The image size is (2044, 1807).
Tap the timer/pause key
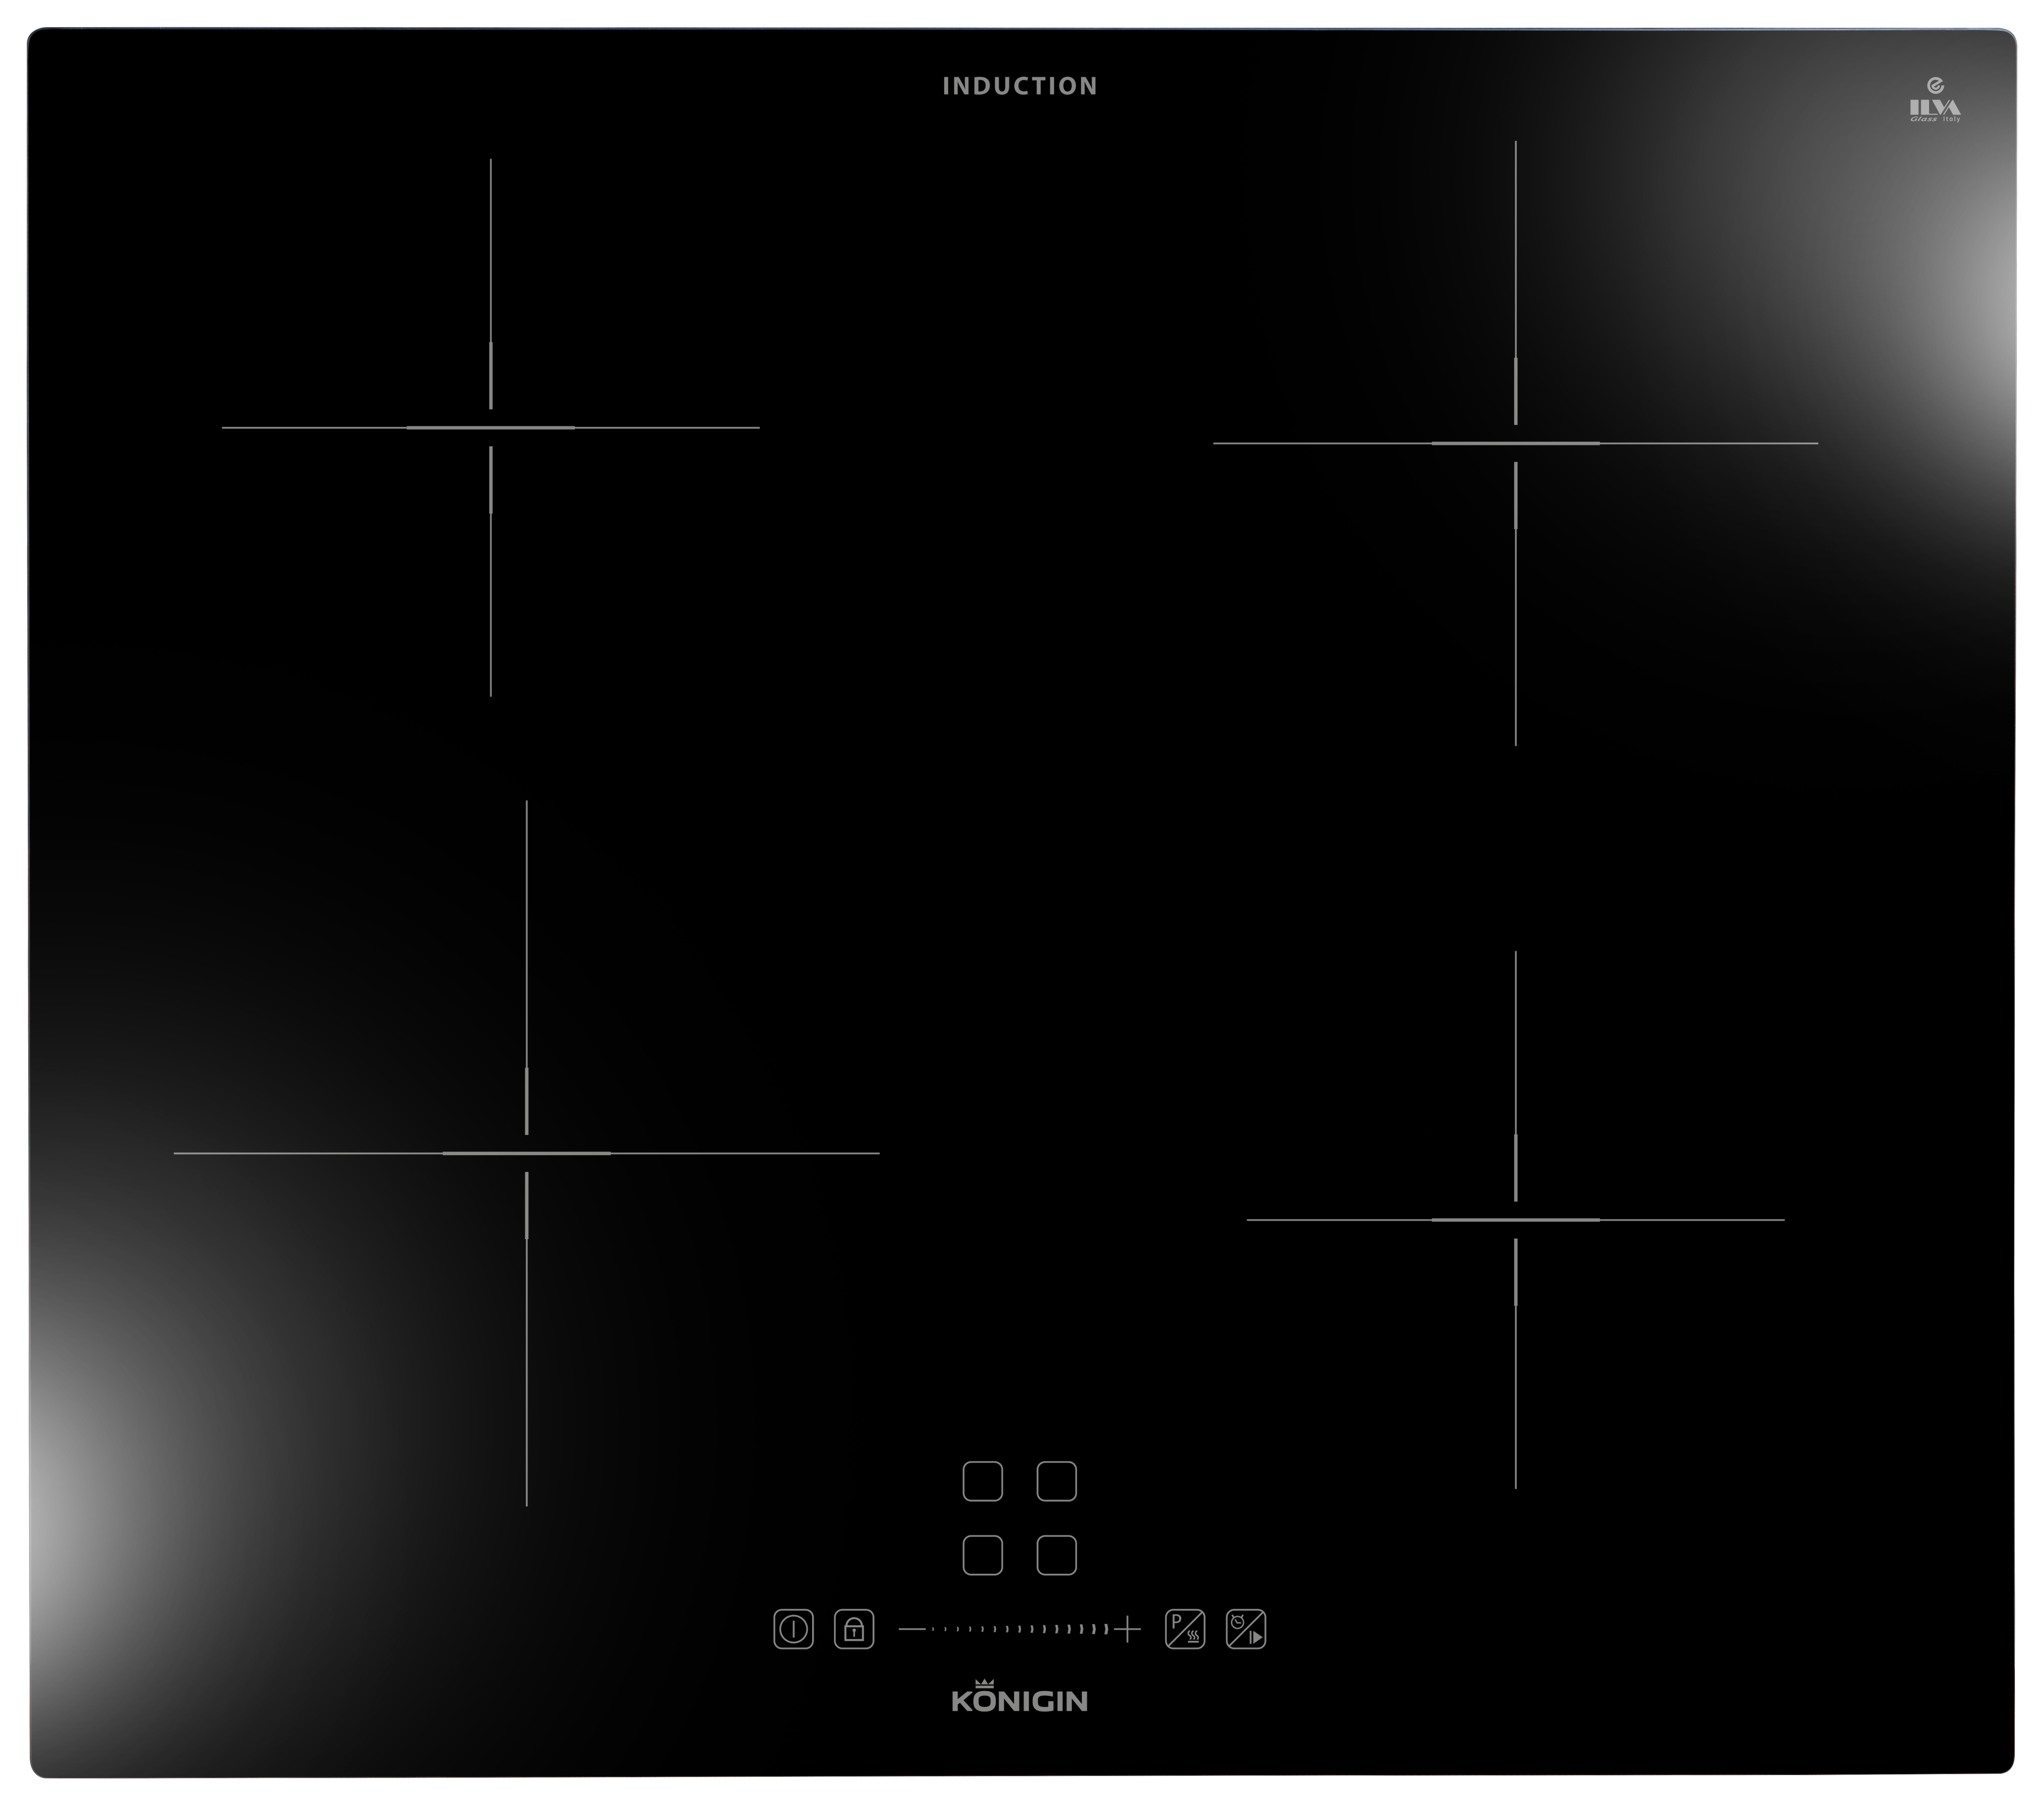click(x=1246, y=1630)
